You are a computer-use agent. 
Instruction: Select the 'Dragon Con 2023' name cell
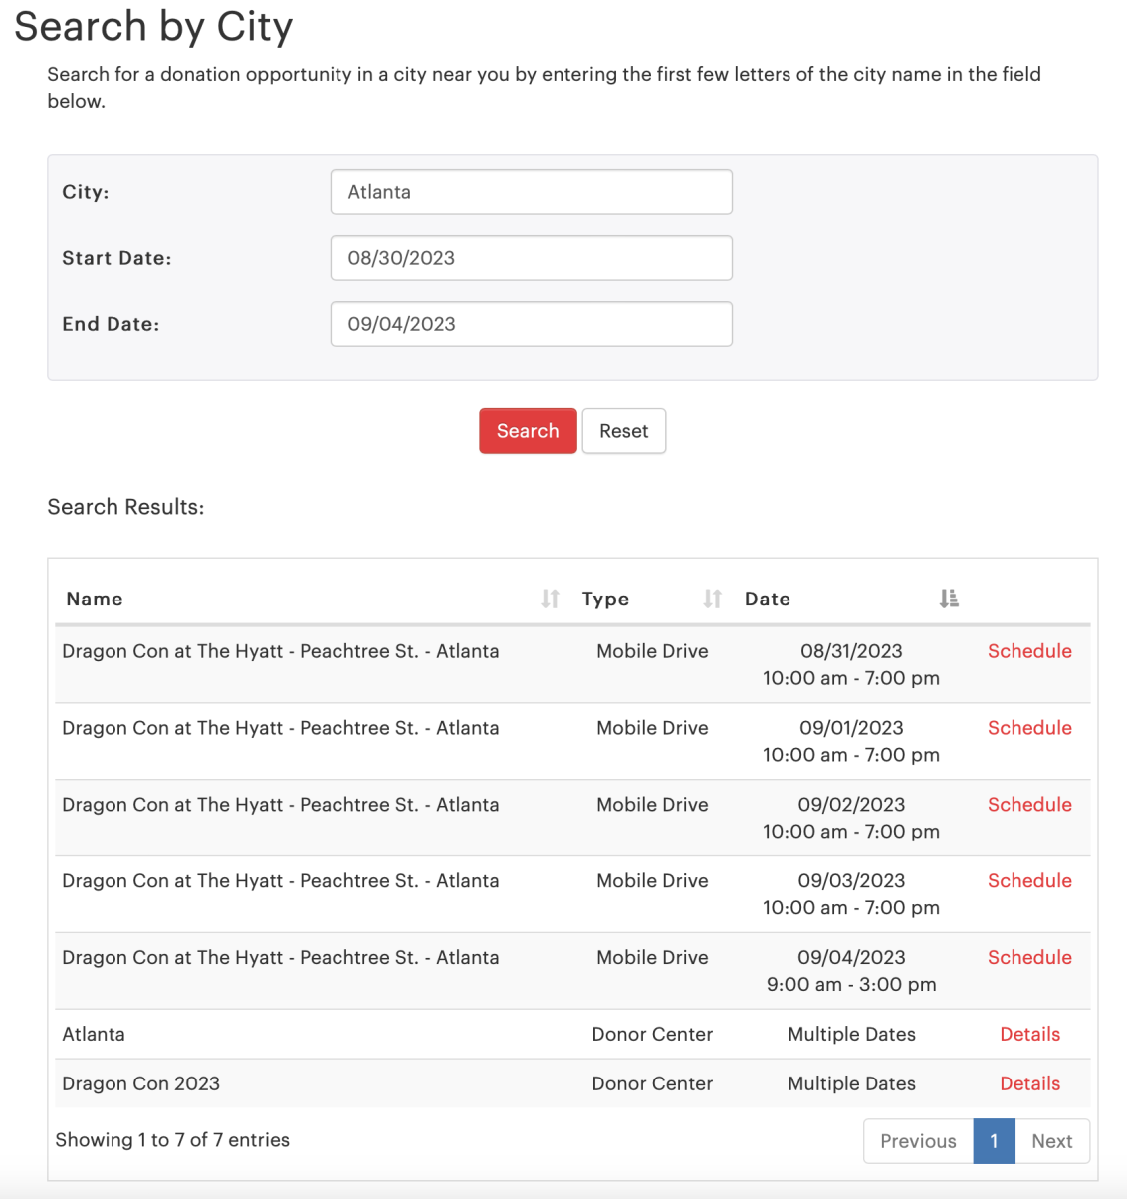140,1083
